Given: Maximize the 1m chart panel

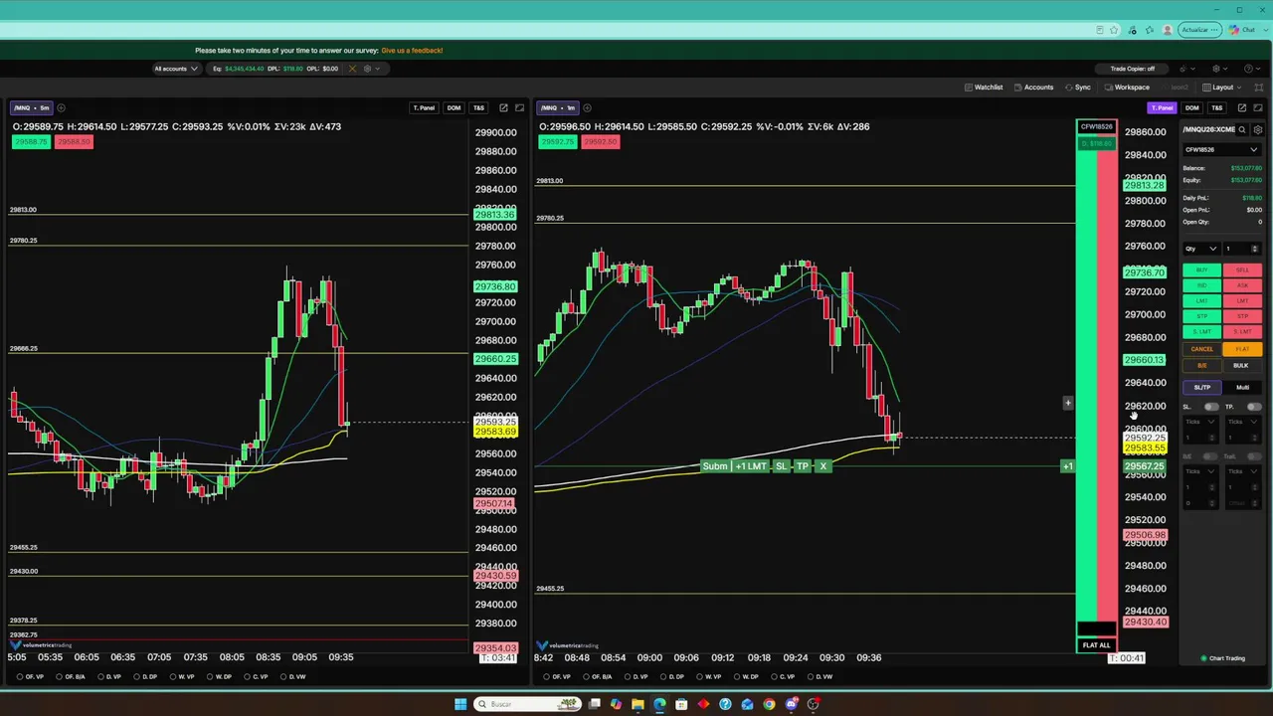Looking at the screenshot, I should (x=1258, y=107).
